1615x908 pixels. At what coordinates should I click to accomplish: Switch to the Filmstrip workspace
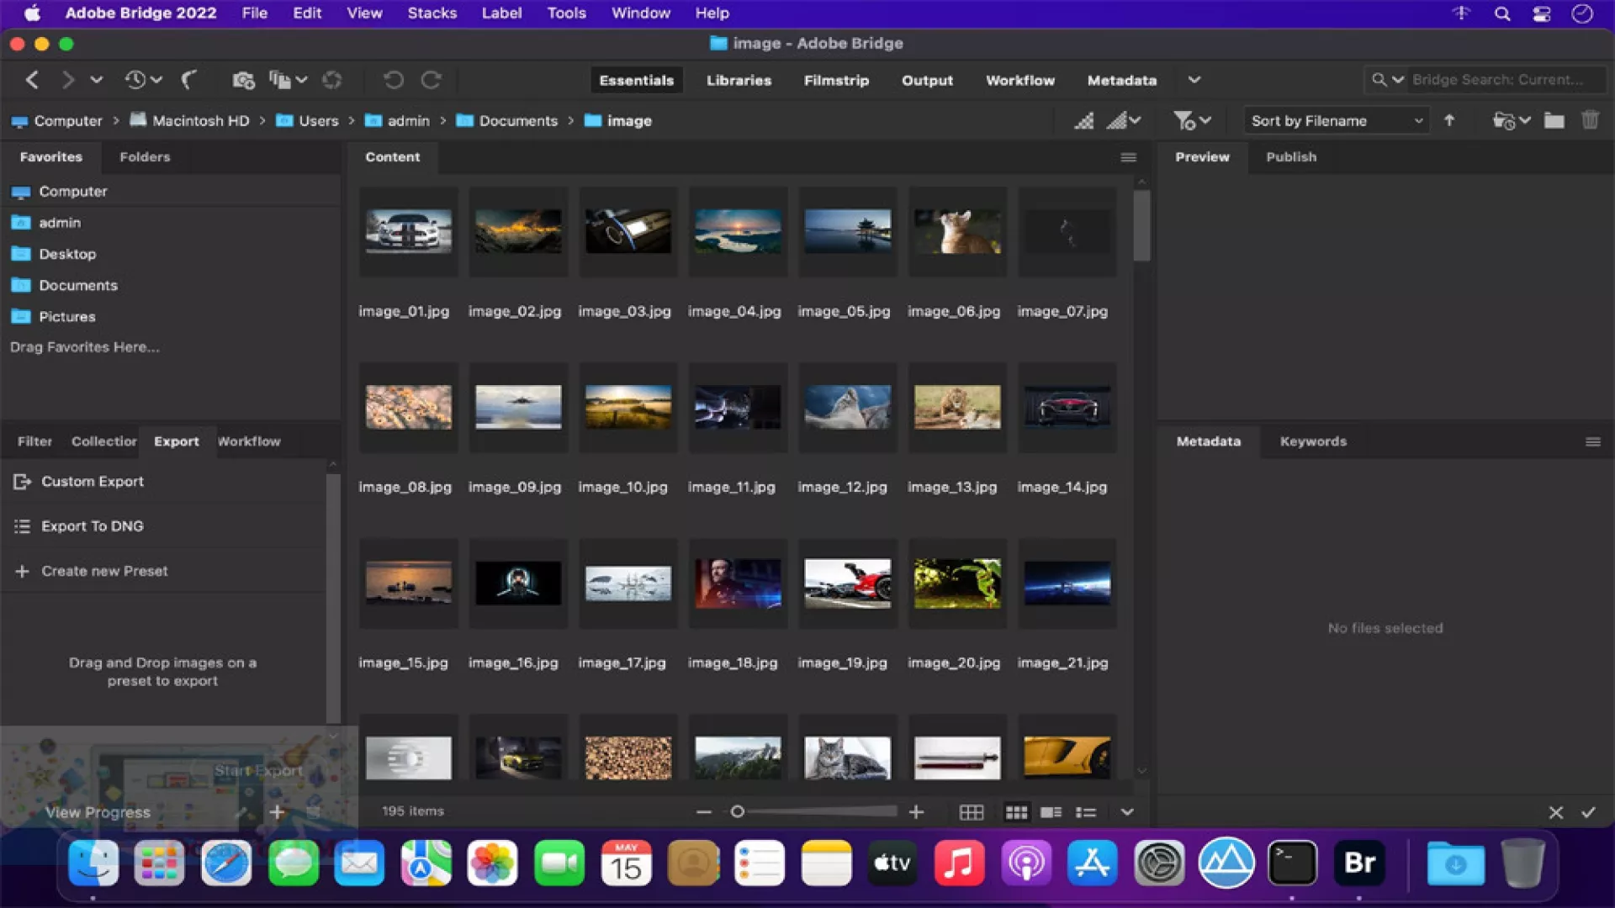click(835, 80)
